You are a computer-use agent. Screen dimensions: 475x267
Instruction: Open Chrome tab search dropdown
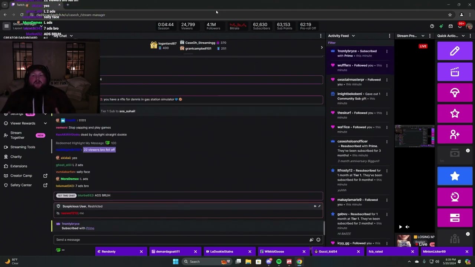pos(4,5)
